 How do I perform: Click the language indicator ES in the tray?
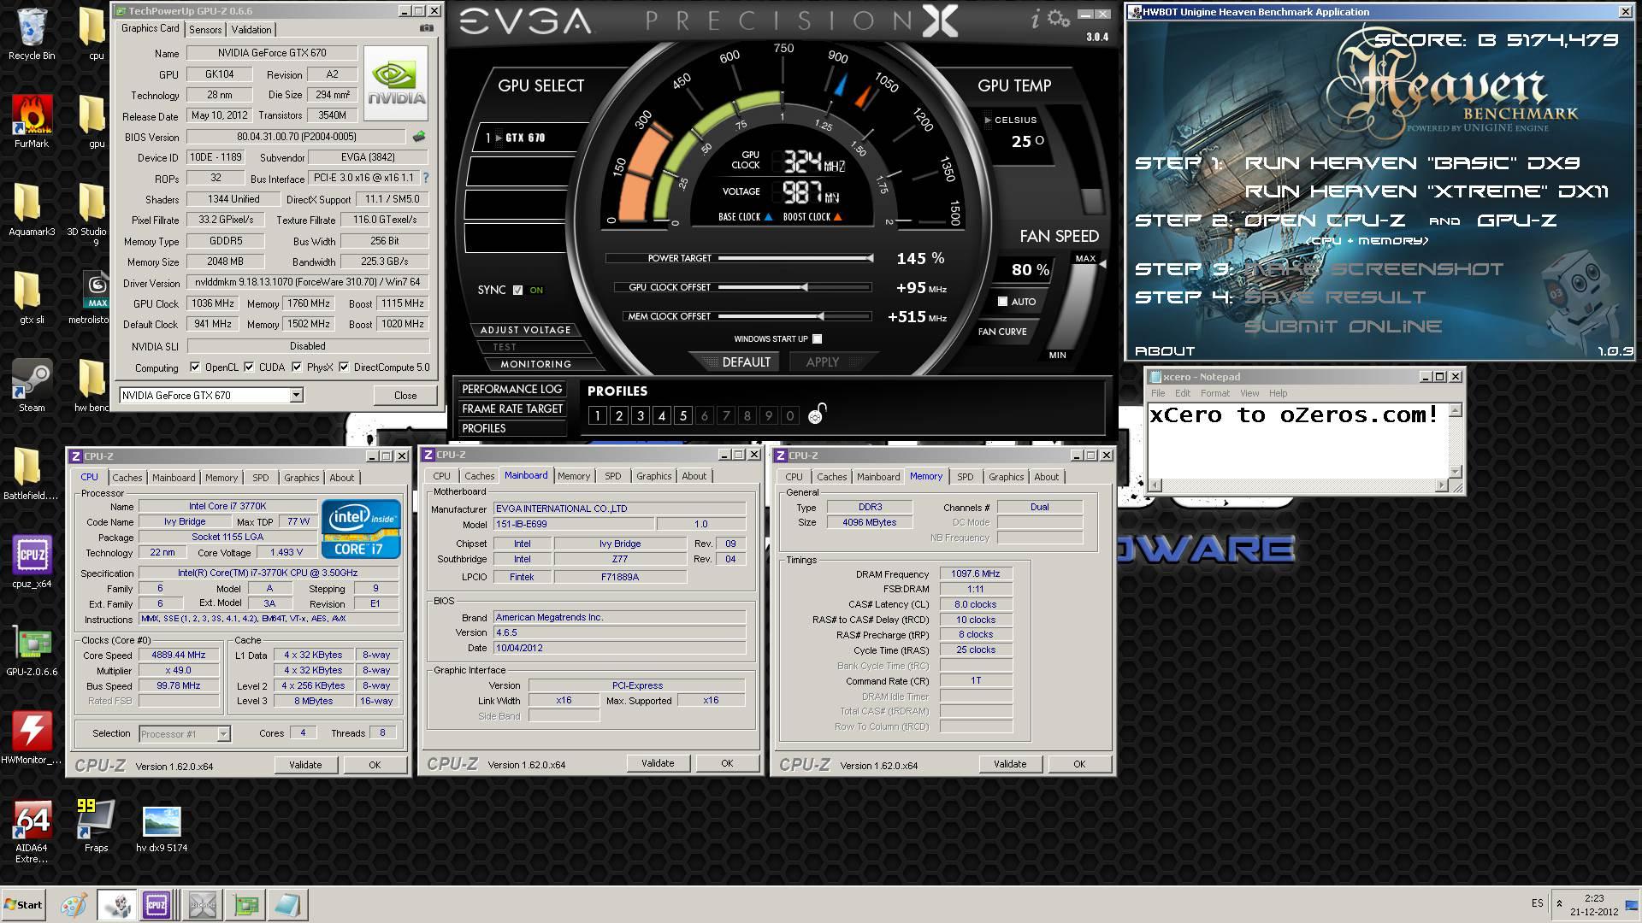point(1537,903)
